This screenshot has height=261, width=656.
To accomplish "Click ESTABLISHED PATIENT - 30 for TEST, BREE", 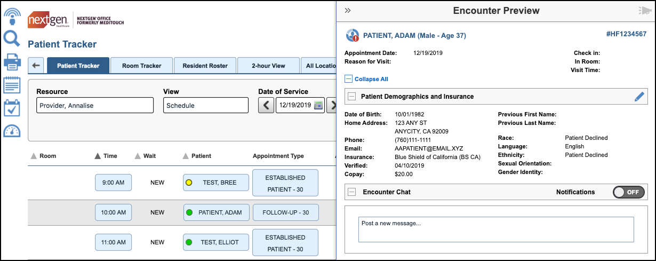I will pos(285,183).
